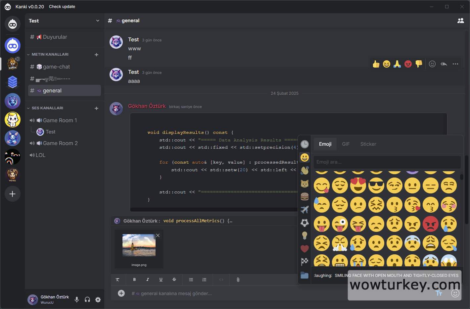Collapse the METIN KANALLARI category
Screen dimensions: 470x309
tap(28, 54)
